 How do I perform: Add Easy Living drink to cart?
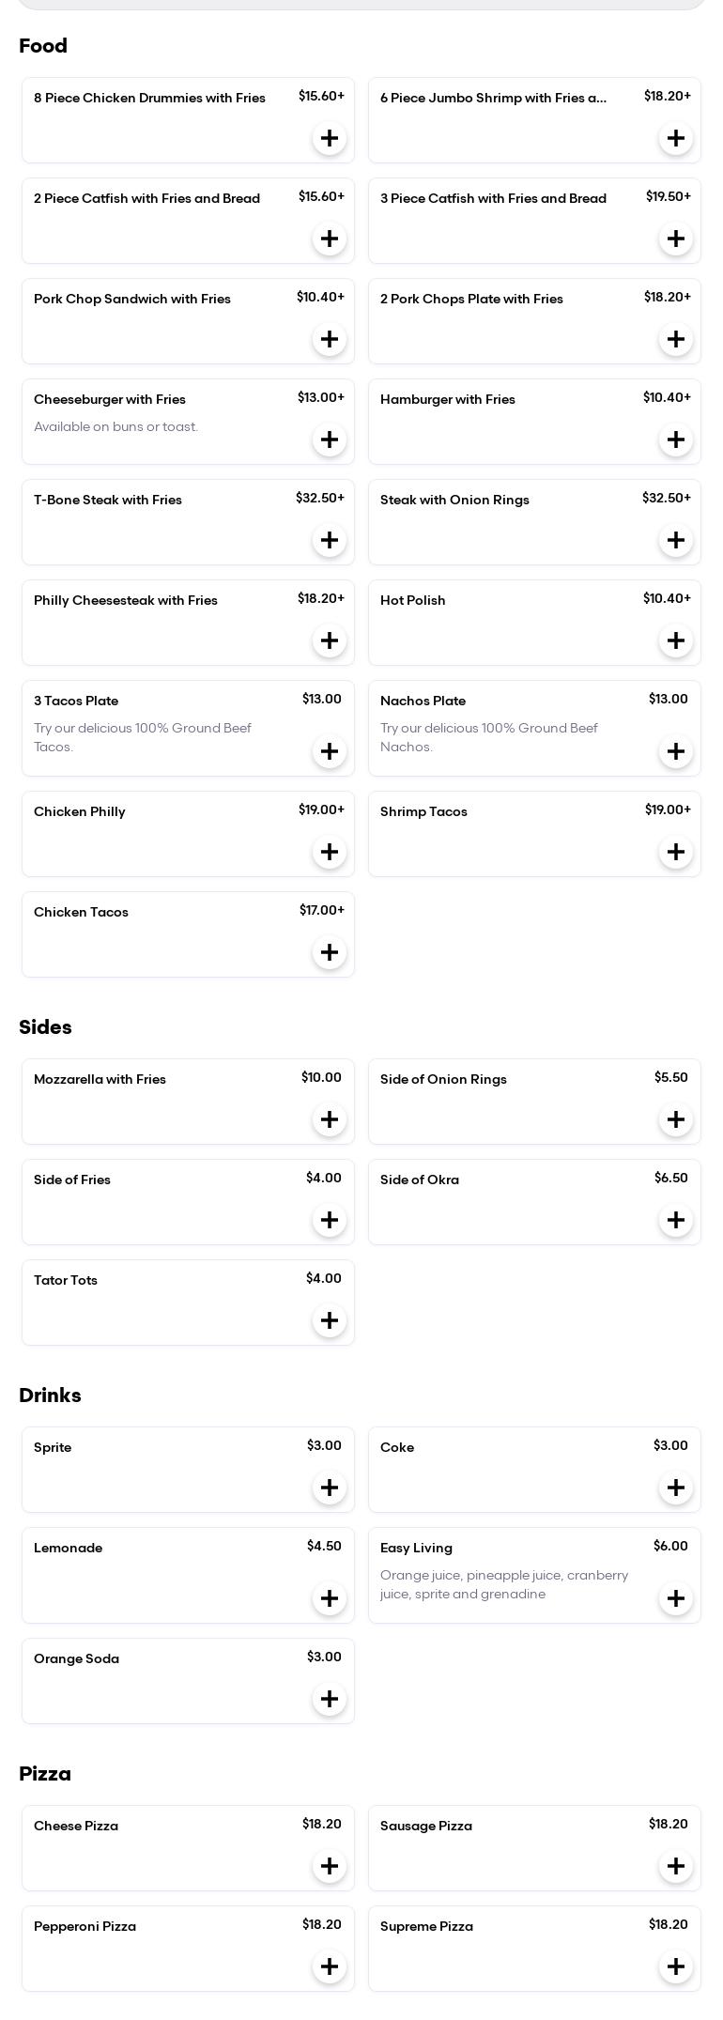pos(675,1598)
